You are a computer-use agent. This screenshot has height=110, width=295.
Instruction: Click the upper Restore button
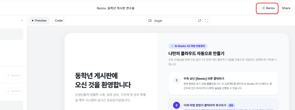click(x=13, y=76)
